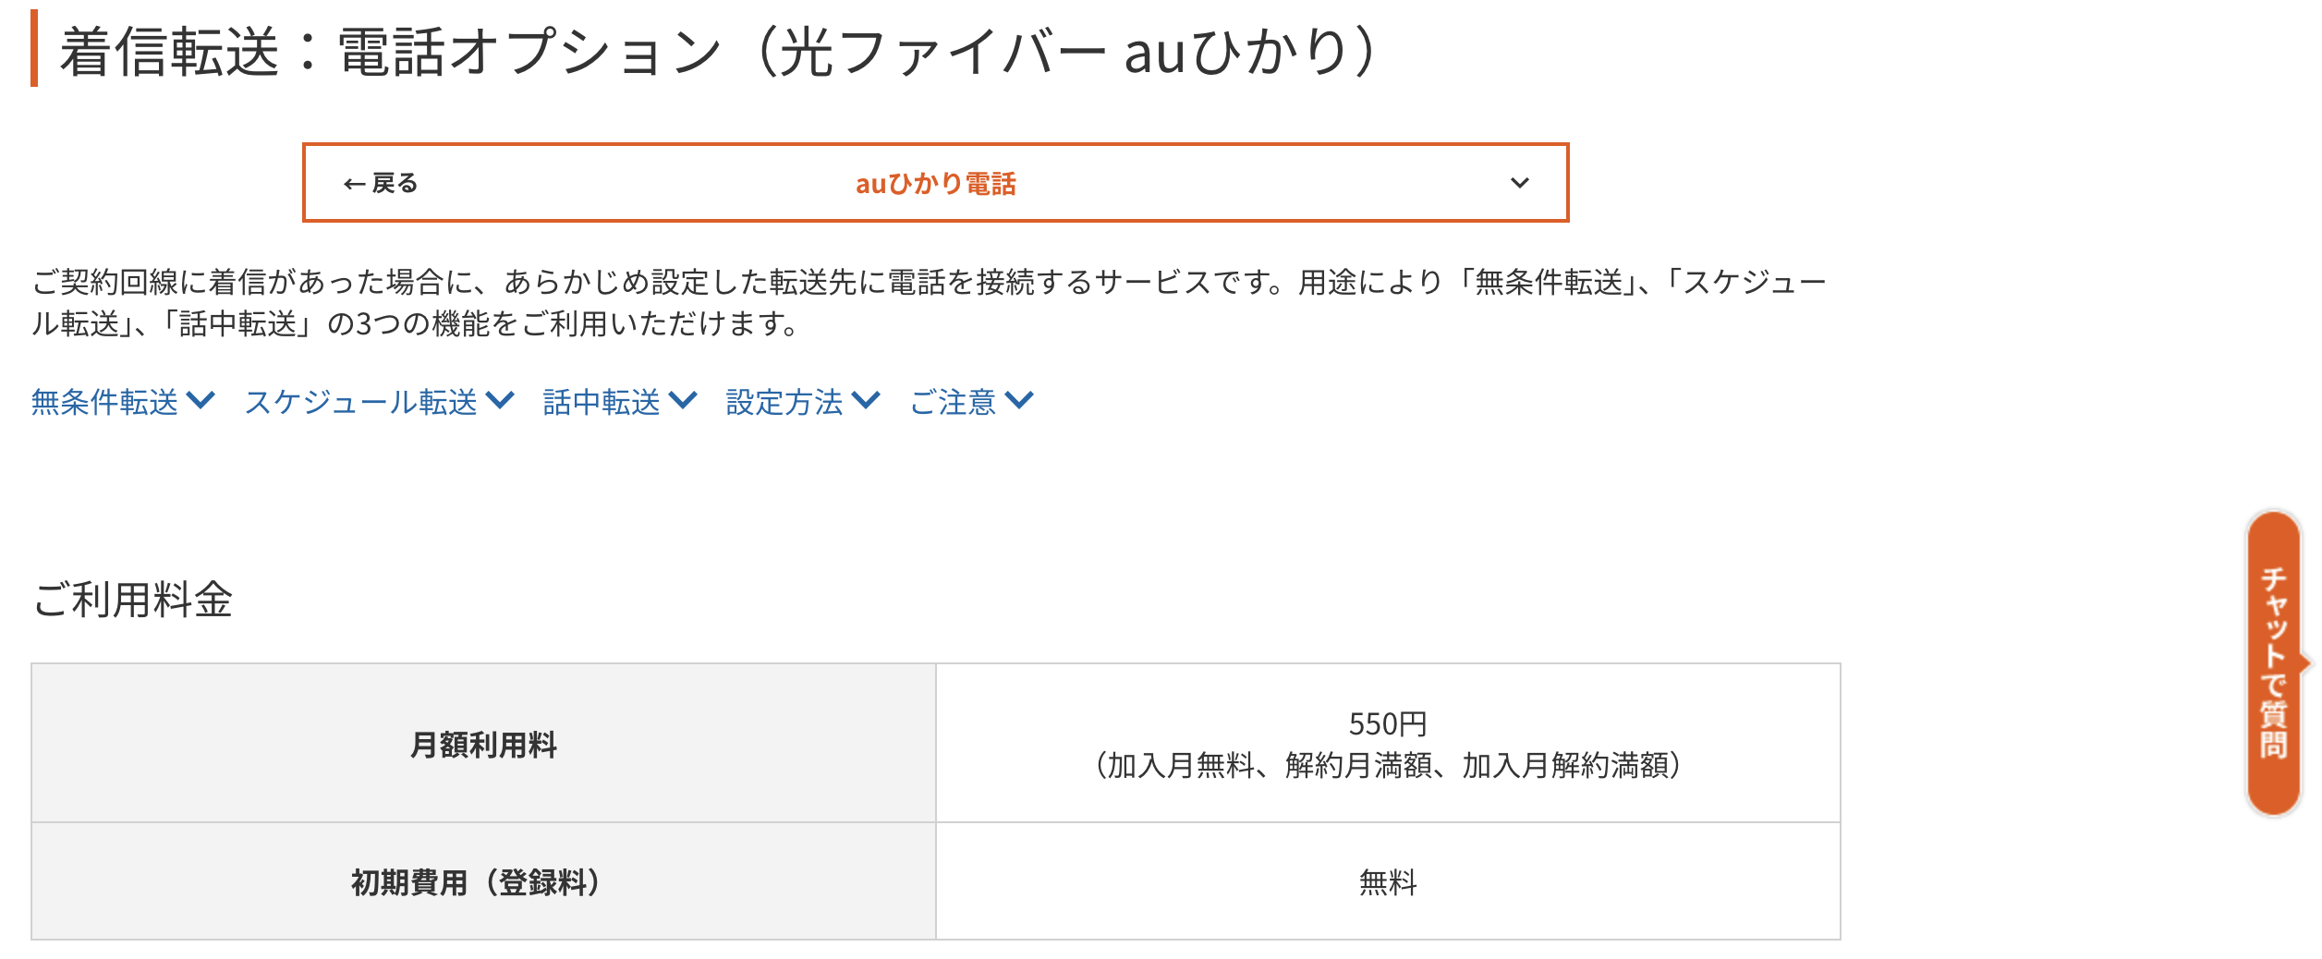The image size is (2322, 959).
Task: Click the auひかり電話 dropdown chevron
Action: pyautogui.click(x=1521, y=182)
